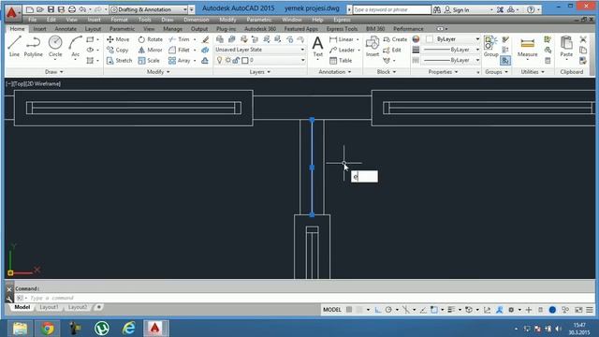Toggle grid display in status bar
The image size is (599, 337).
[349, 310]
